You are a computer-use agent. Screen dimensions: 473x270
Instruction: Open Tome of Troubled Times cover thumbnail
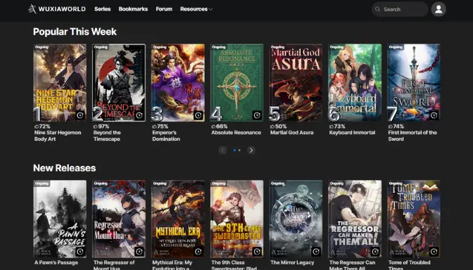pos(414,219)
